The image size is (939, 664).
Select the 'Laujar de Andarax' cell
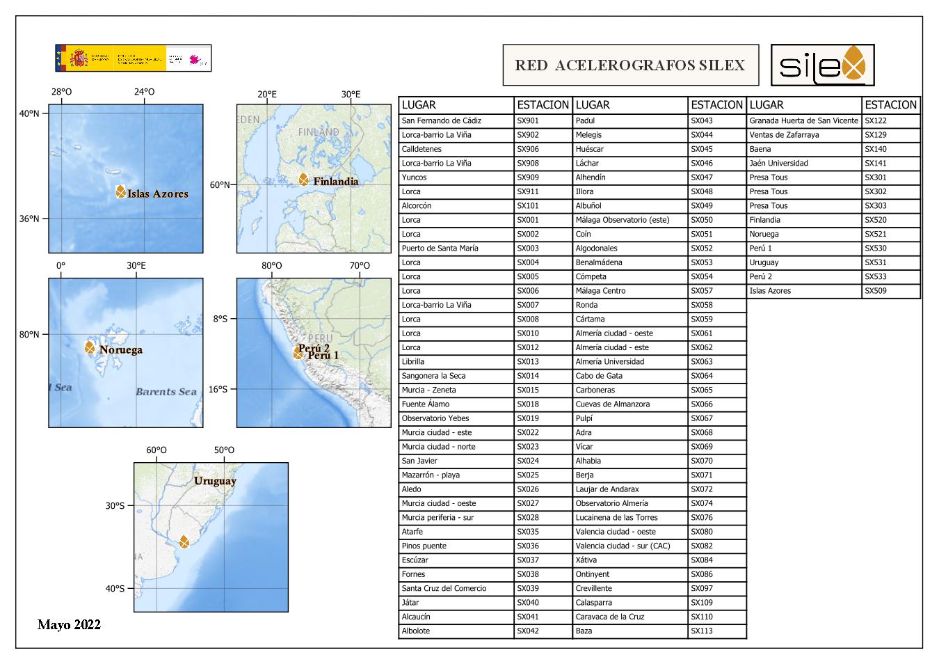[x=630, y=489]
